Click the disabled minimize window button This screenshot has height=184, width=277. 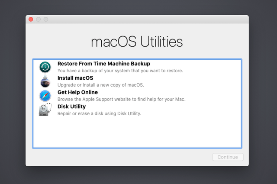click(39, 19)
